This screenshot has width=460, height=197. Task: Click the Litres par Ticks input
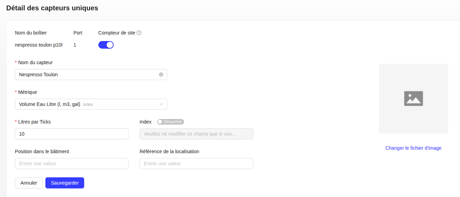(72, 134)
